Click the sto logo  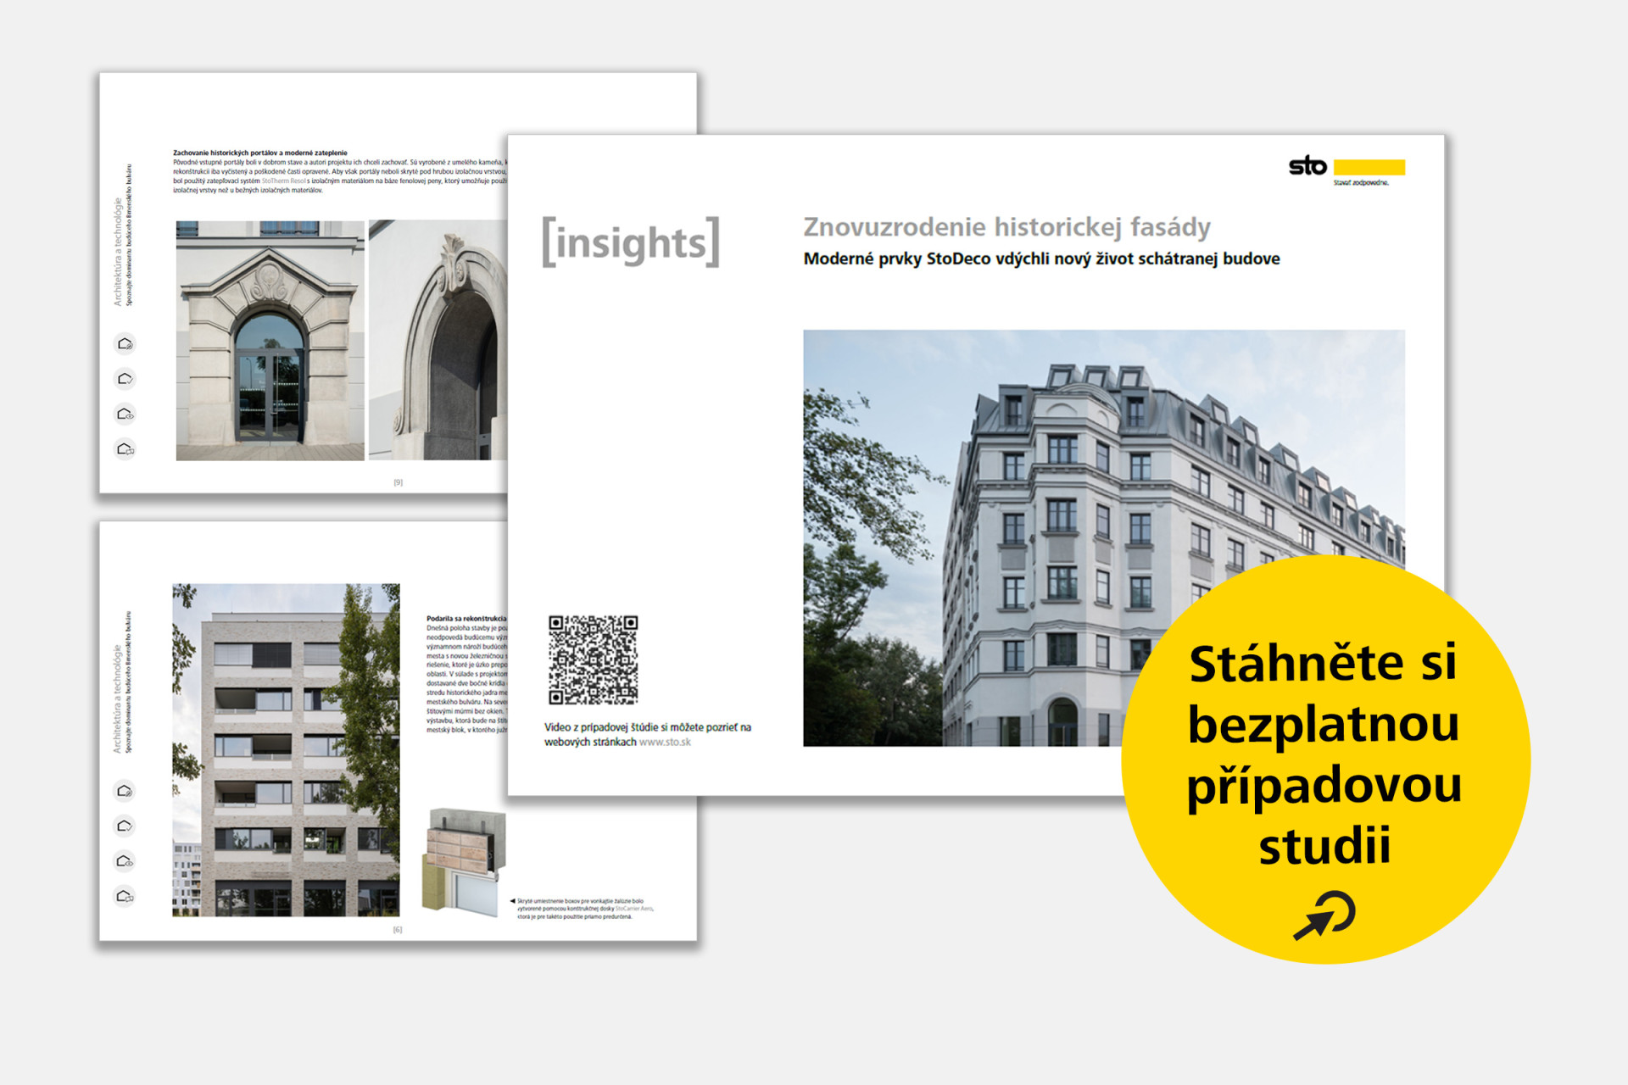[1307, 166]
